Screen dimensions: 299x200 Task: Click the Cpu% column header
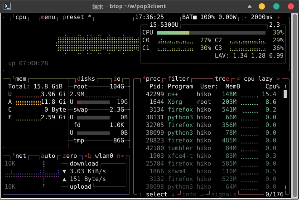(x=273, y=87)
